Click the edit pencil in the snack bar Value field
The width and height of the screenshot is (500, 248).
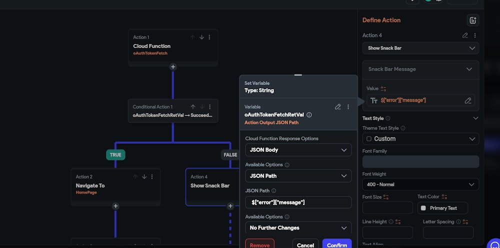click(468, 100)
